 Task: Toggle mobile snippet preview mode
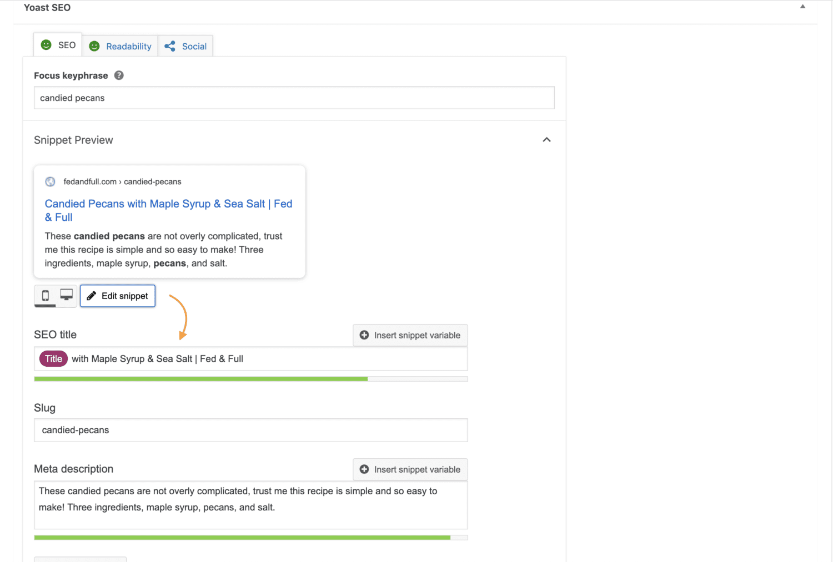[45, 296]
